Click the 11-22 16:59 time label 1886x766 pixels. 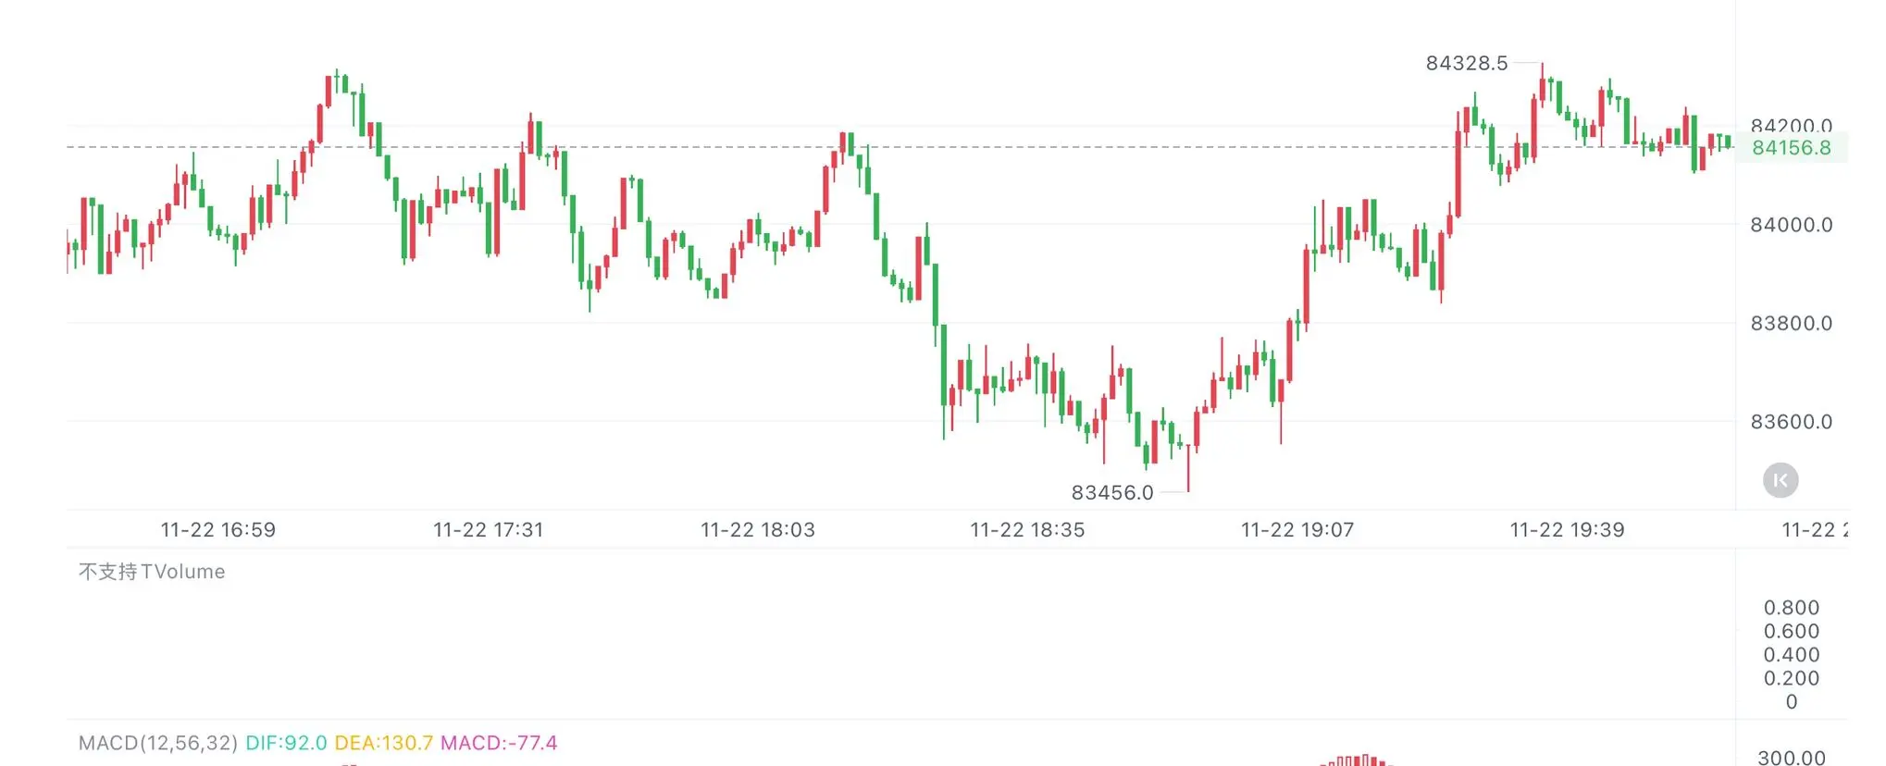point(218,530)
